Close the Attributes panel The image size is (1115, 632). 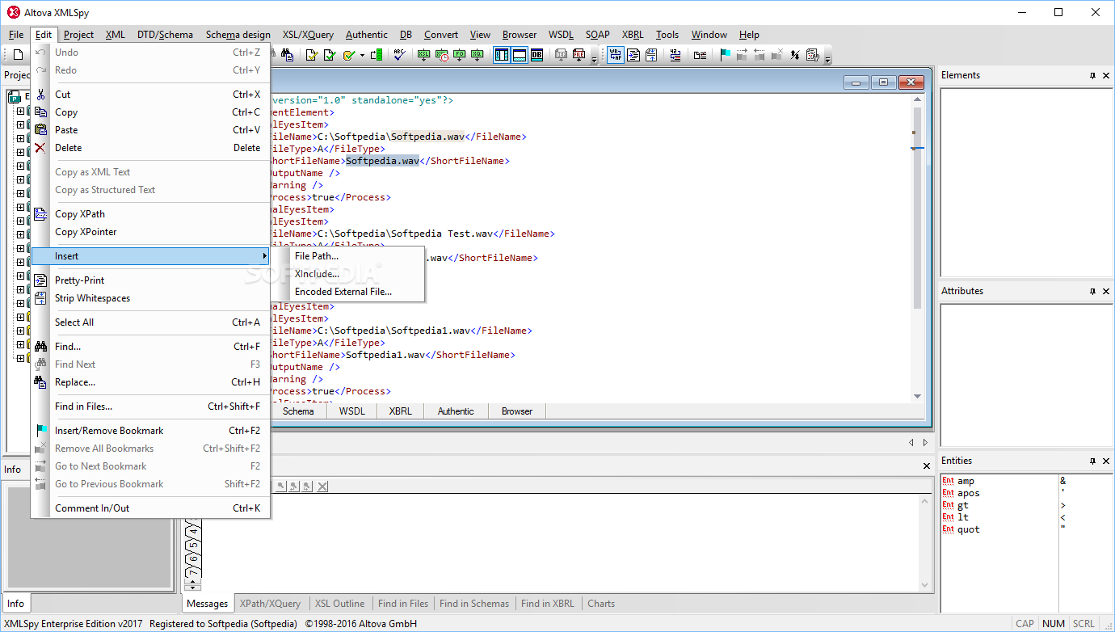(1106, 291)
